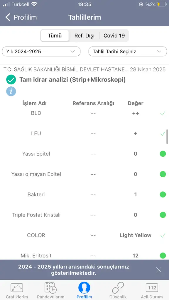Tap the green dot for Yassı Epitel
Image resolution: width=169 pixels, height=300 pixels.
163,154
